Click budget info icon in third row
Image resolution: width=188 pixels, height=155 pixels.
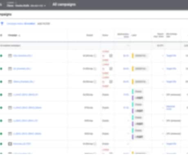[95, 82]
